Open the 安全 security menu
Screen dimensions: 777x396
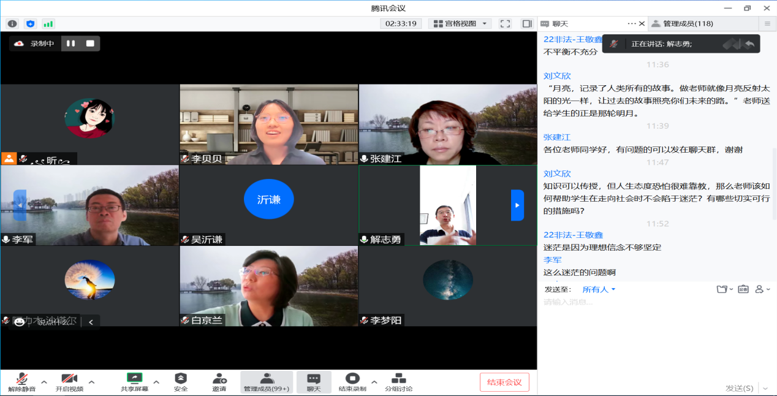pyautogui.click(x=181, y=382)
